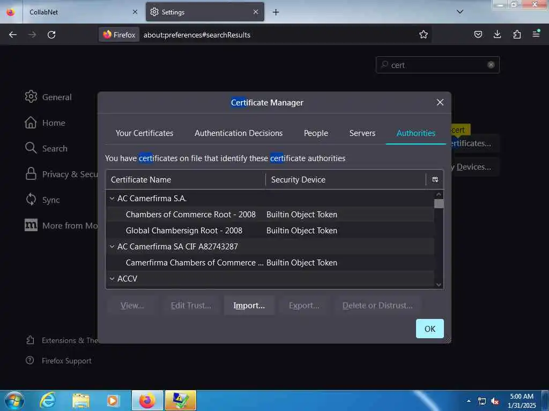The width and height of the screenshot is (549, 411).
Task: Confirm the dialog with OK
Action: coord(429,329)
